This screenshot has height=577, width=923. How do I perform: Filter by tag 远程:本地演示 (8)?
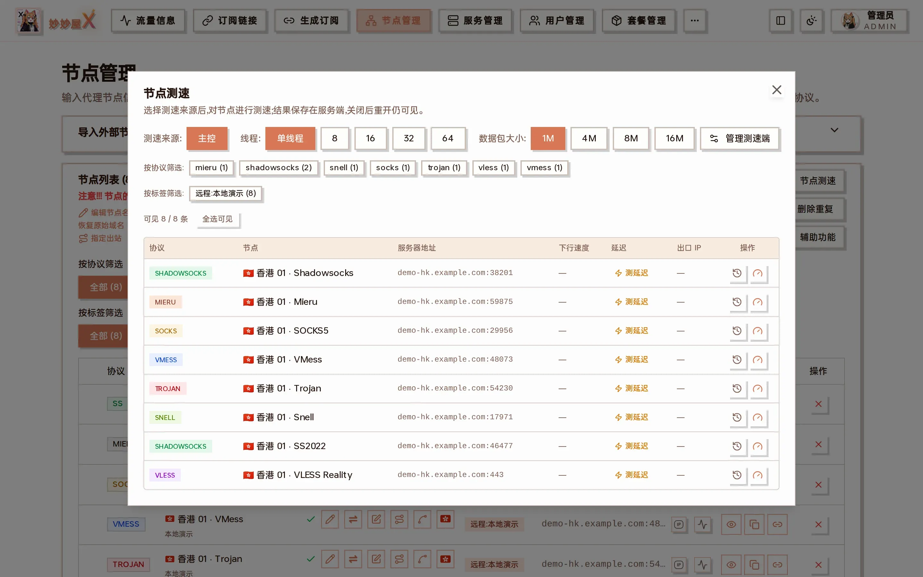[225, 194]
